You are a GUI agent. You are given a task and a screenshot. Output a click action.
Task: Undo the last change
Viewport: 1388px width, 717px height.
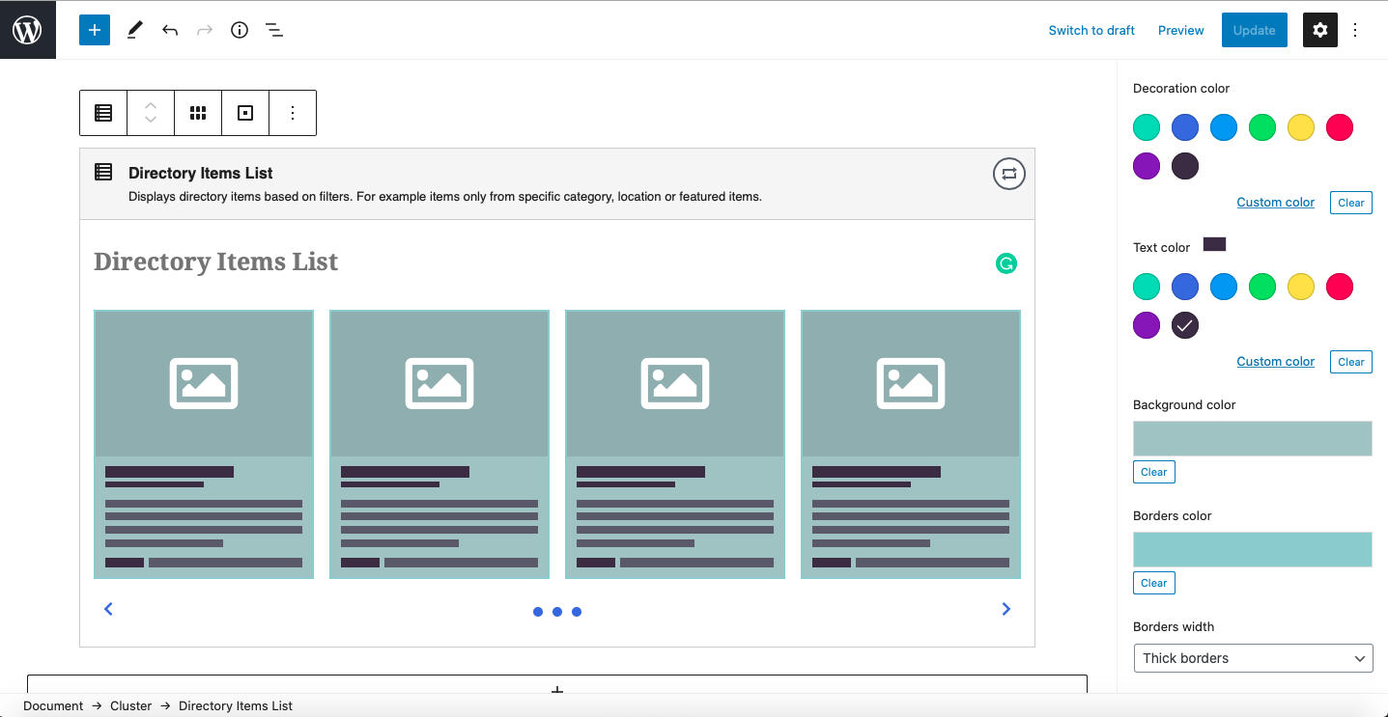point(170,30)
